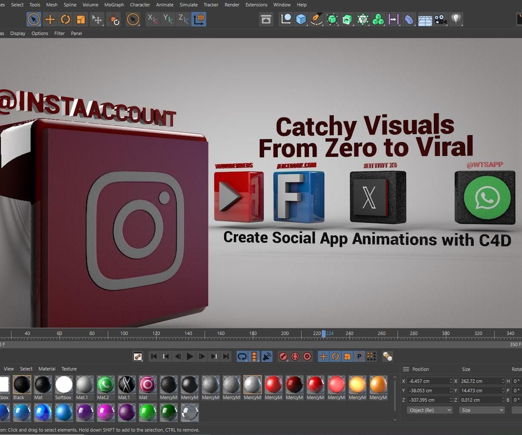Image resolution: width=522 pixels, height=435 pixels.
Task: Click the Play Forwards button
Action: tap(190, 356)
